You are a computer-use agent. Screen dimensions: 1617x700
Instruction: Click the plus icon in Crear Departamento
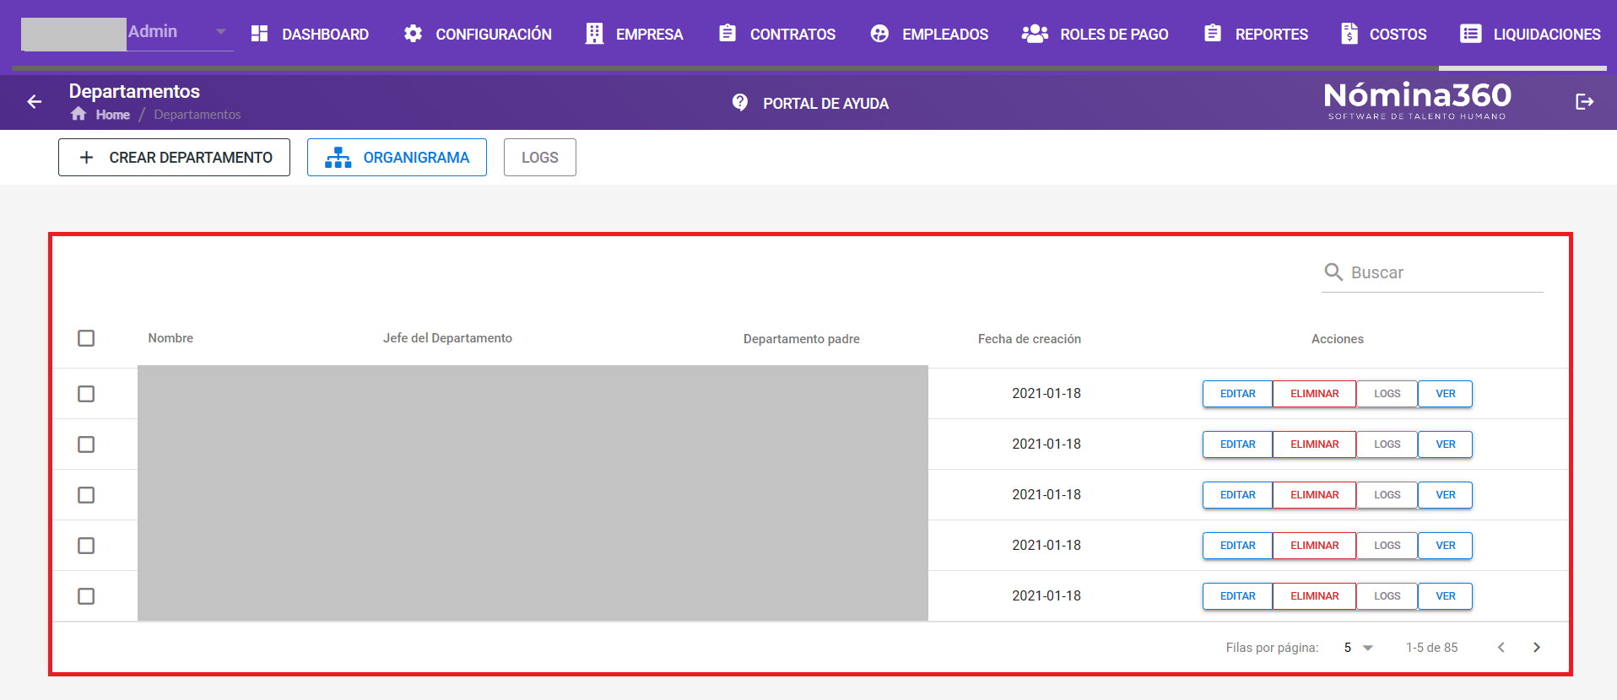point(86,158)
